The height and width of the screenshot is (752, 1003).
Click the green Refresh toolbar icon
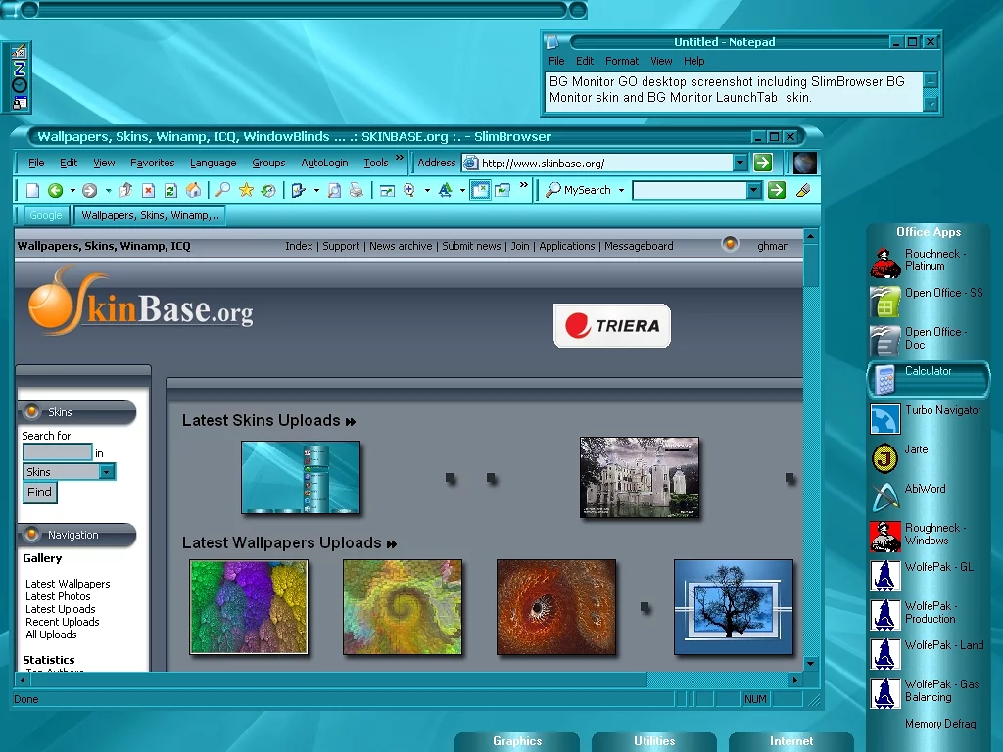tap(170, 190)
